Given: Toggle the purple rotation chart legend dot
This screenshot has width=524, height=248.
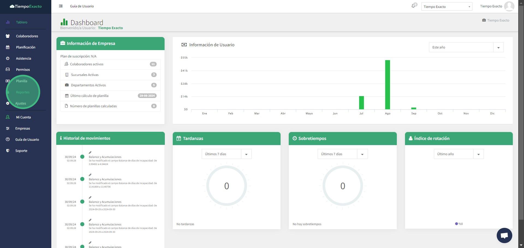Looking at the screenshot, I should click(456, 224).
